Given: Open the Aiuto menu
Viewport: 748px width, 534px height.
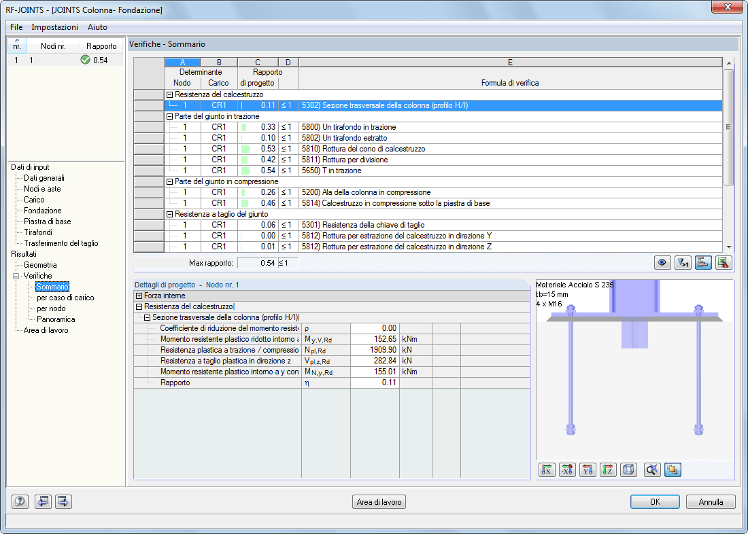Looking at the screenshot, I should tap(97, 27).
